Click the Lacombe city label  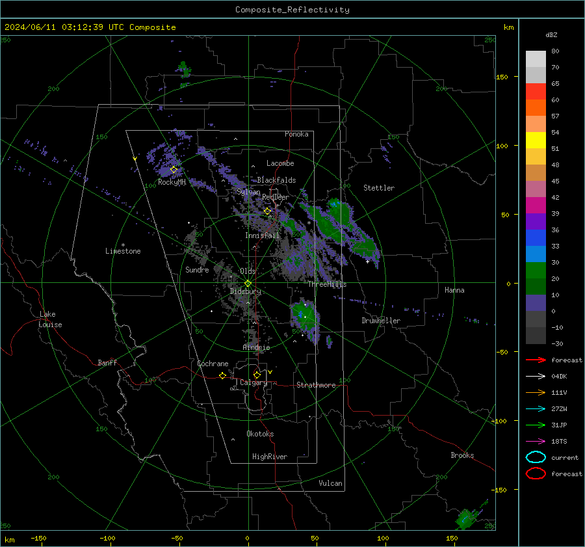pyautogui.click(x=280, y=163)
